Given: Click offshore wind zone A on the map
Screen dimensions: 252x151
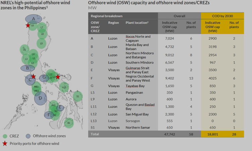Looking at the screenshot, I should (34, 19).
